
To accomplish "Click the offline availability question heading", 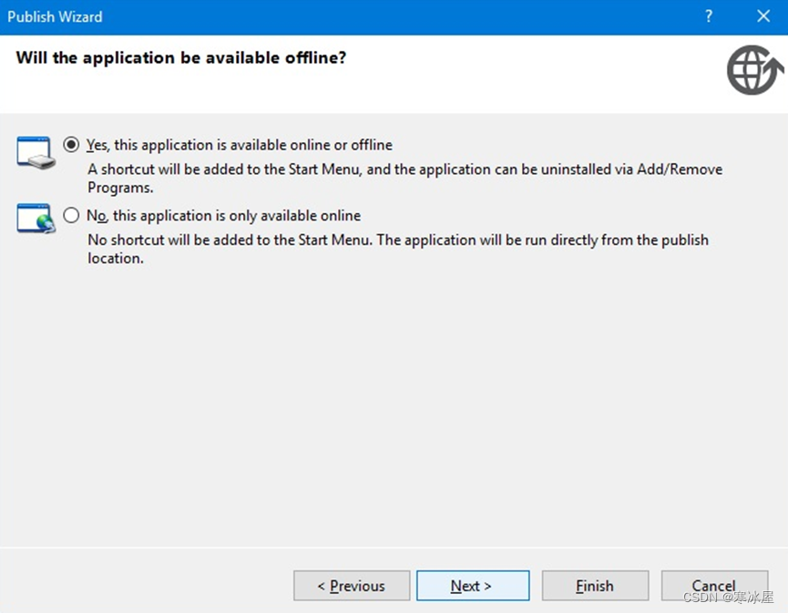I will (179, 57).
